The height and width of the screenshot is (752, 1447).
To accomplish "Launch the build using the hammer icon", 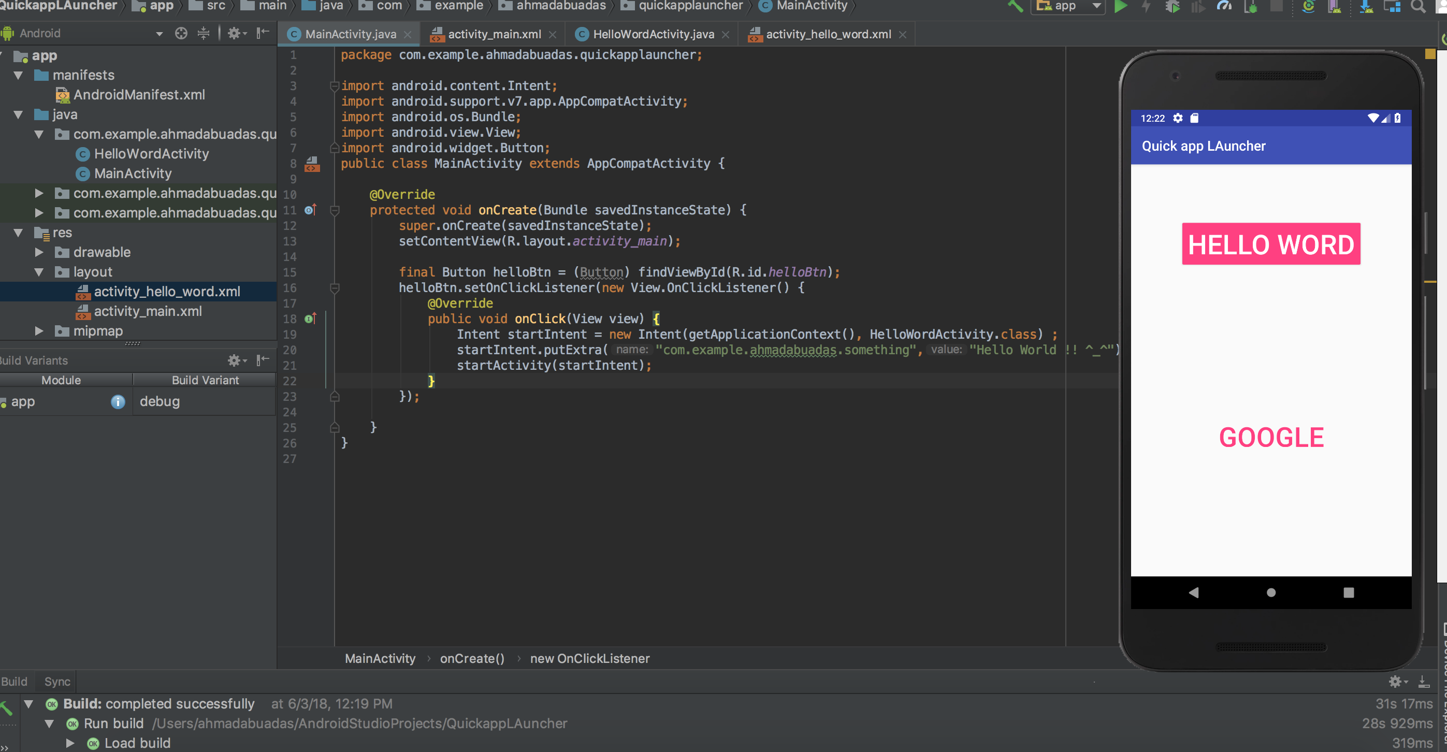I will click(1017, 8).
